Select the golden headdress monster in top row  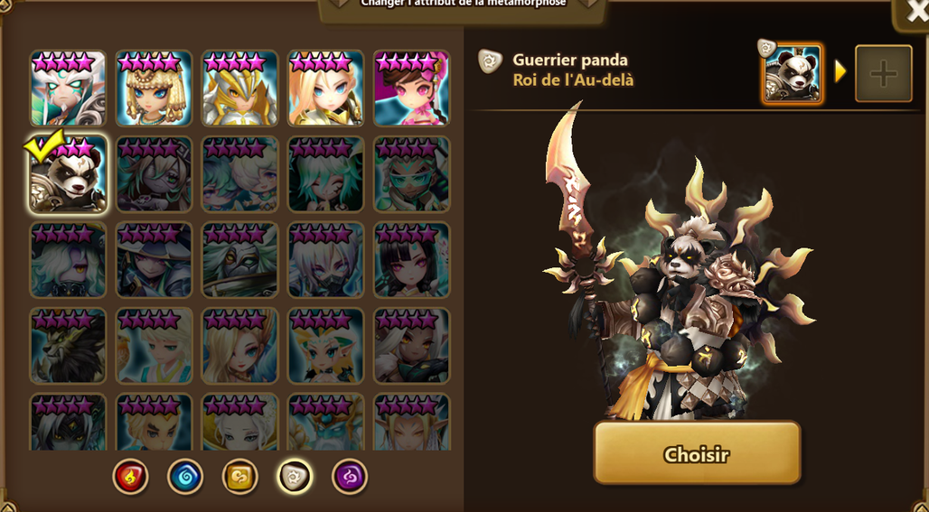[154, 88]
